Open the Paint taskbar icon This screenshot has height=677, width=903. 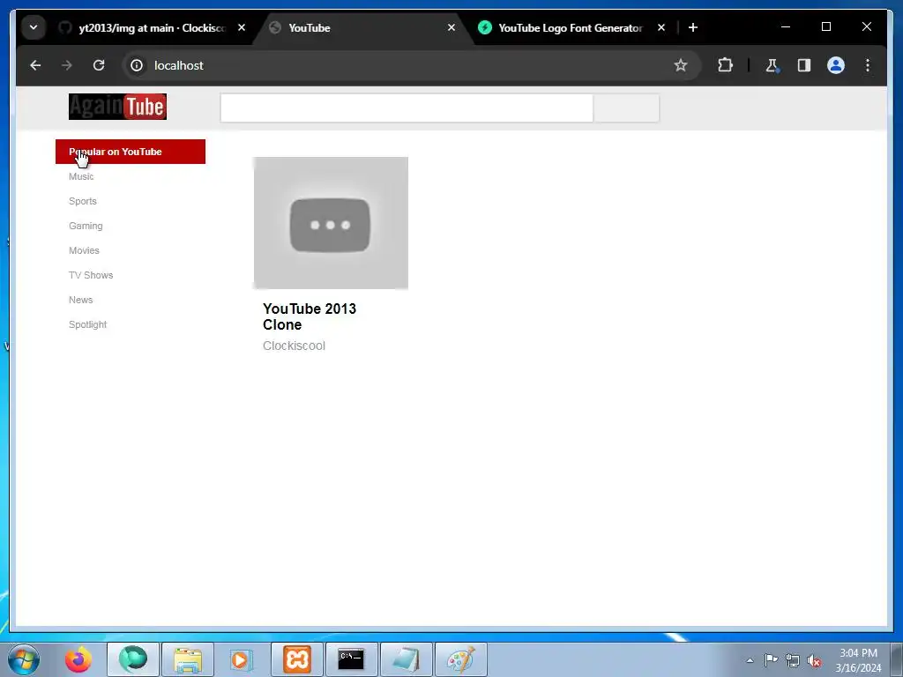pyautogui.click(x=460, y=659)
